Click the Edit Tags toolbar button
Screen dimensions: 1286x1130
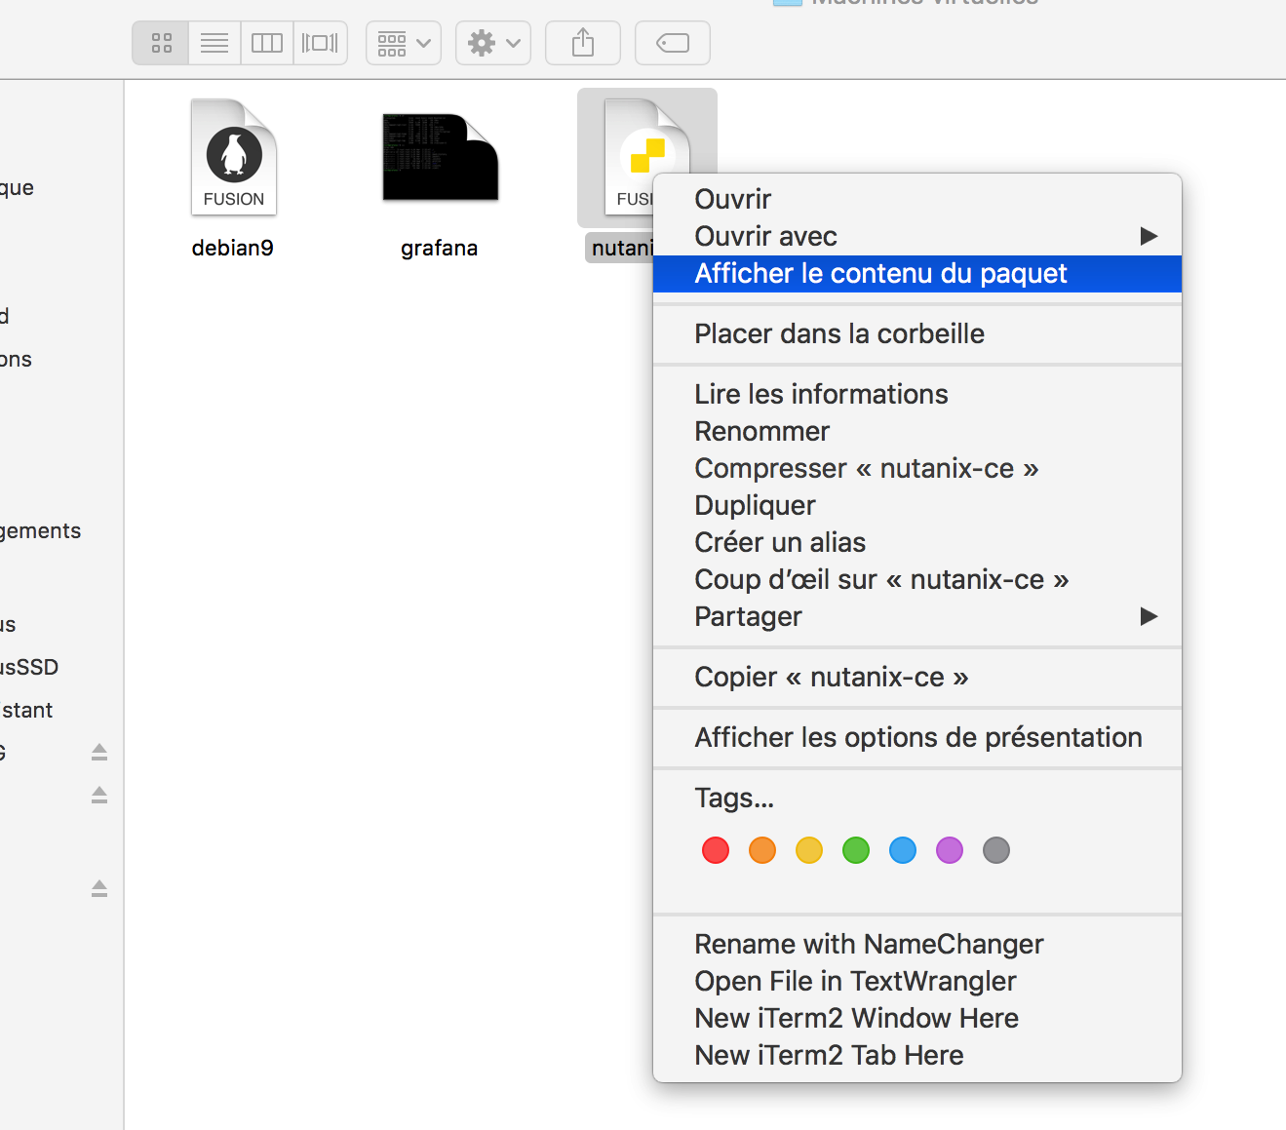click(672, 43)
